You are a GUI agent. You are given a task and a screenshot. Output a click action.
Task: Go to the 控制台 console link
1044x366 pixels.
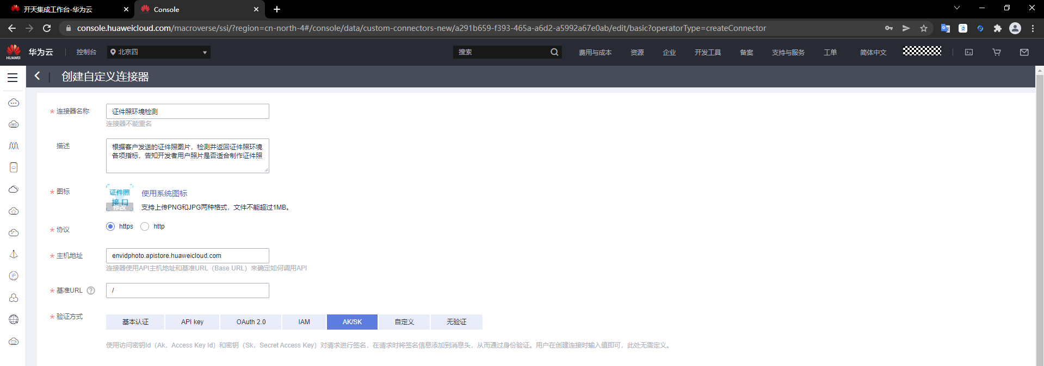pyautogui.click(x=87, y=52)
